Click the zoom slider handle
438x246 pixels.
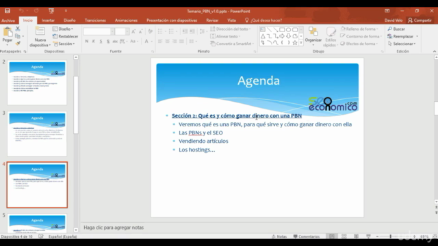(391, 236)
